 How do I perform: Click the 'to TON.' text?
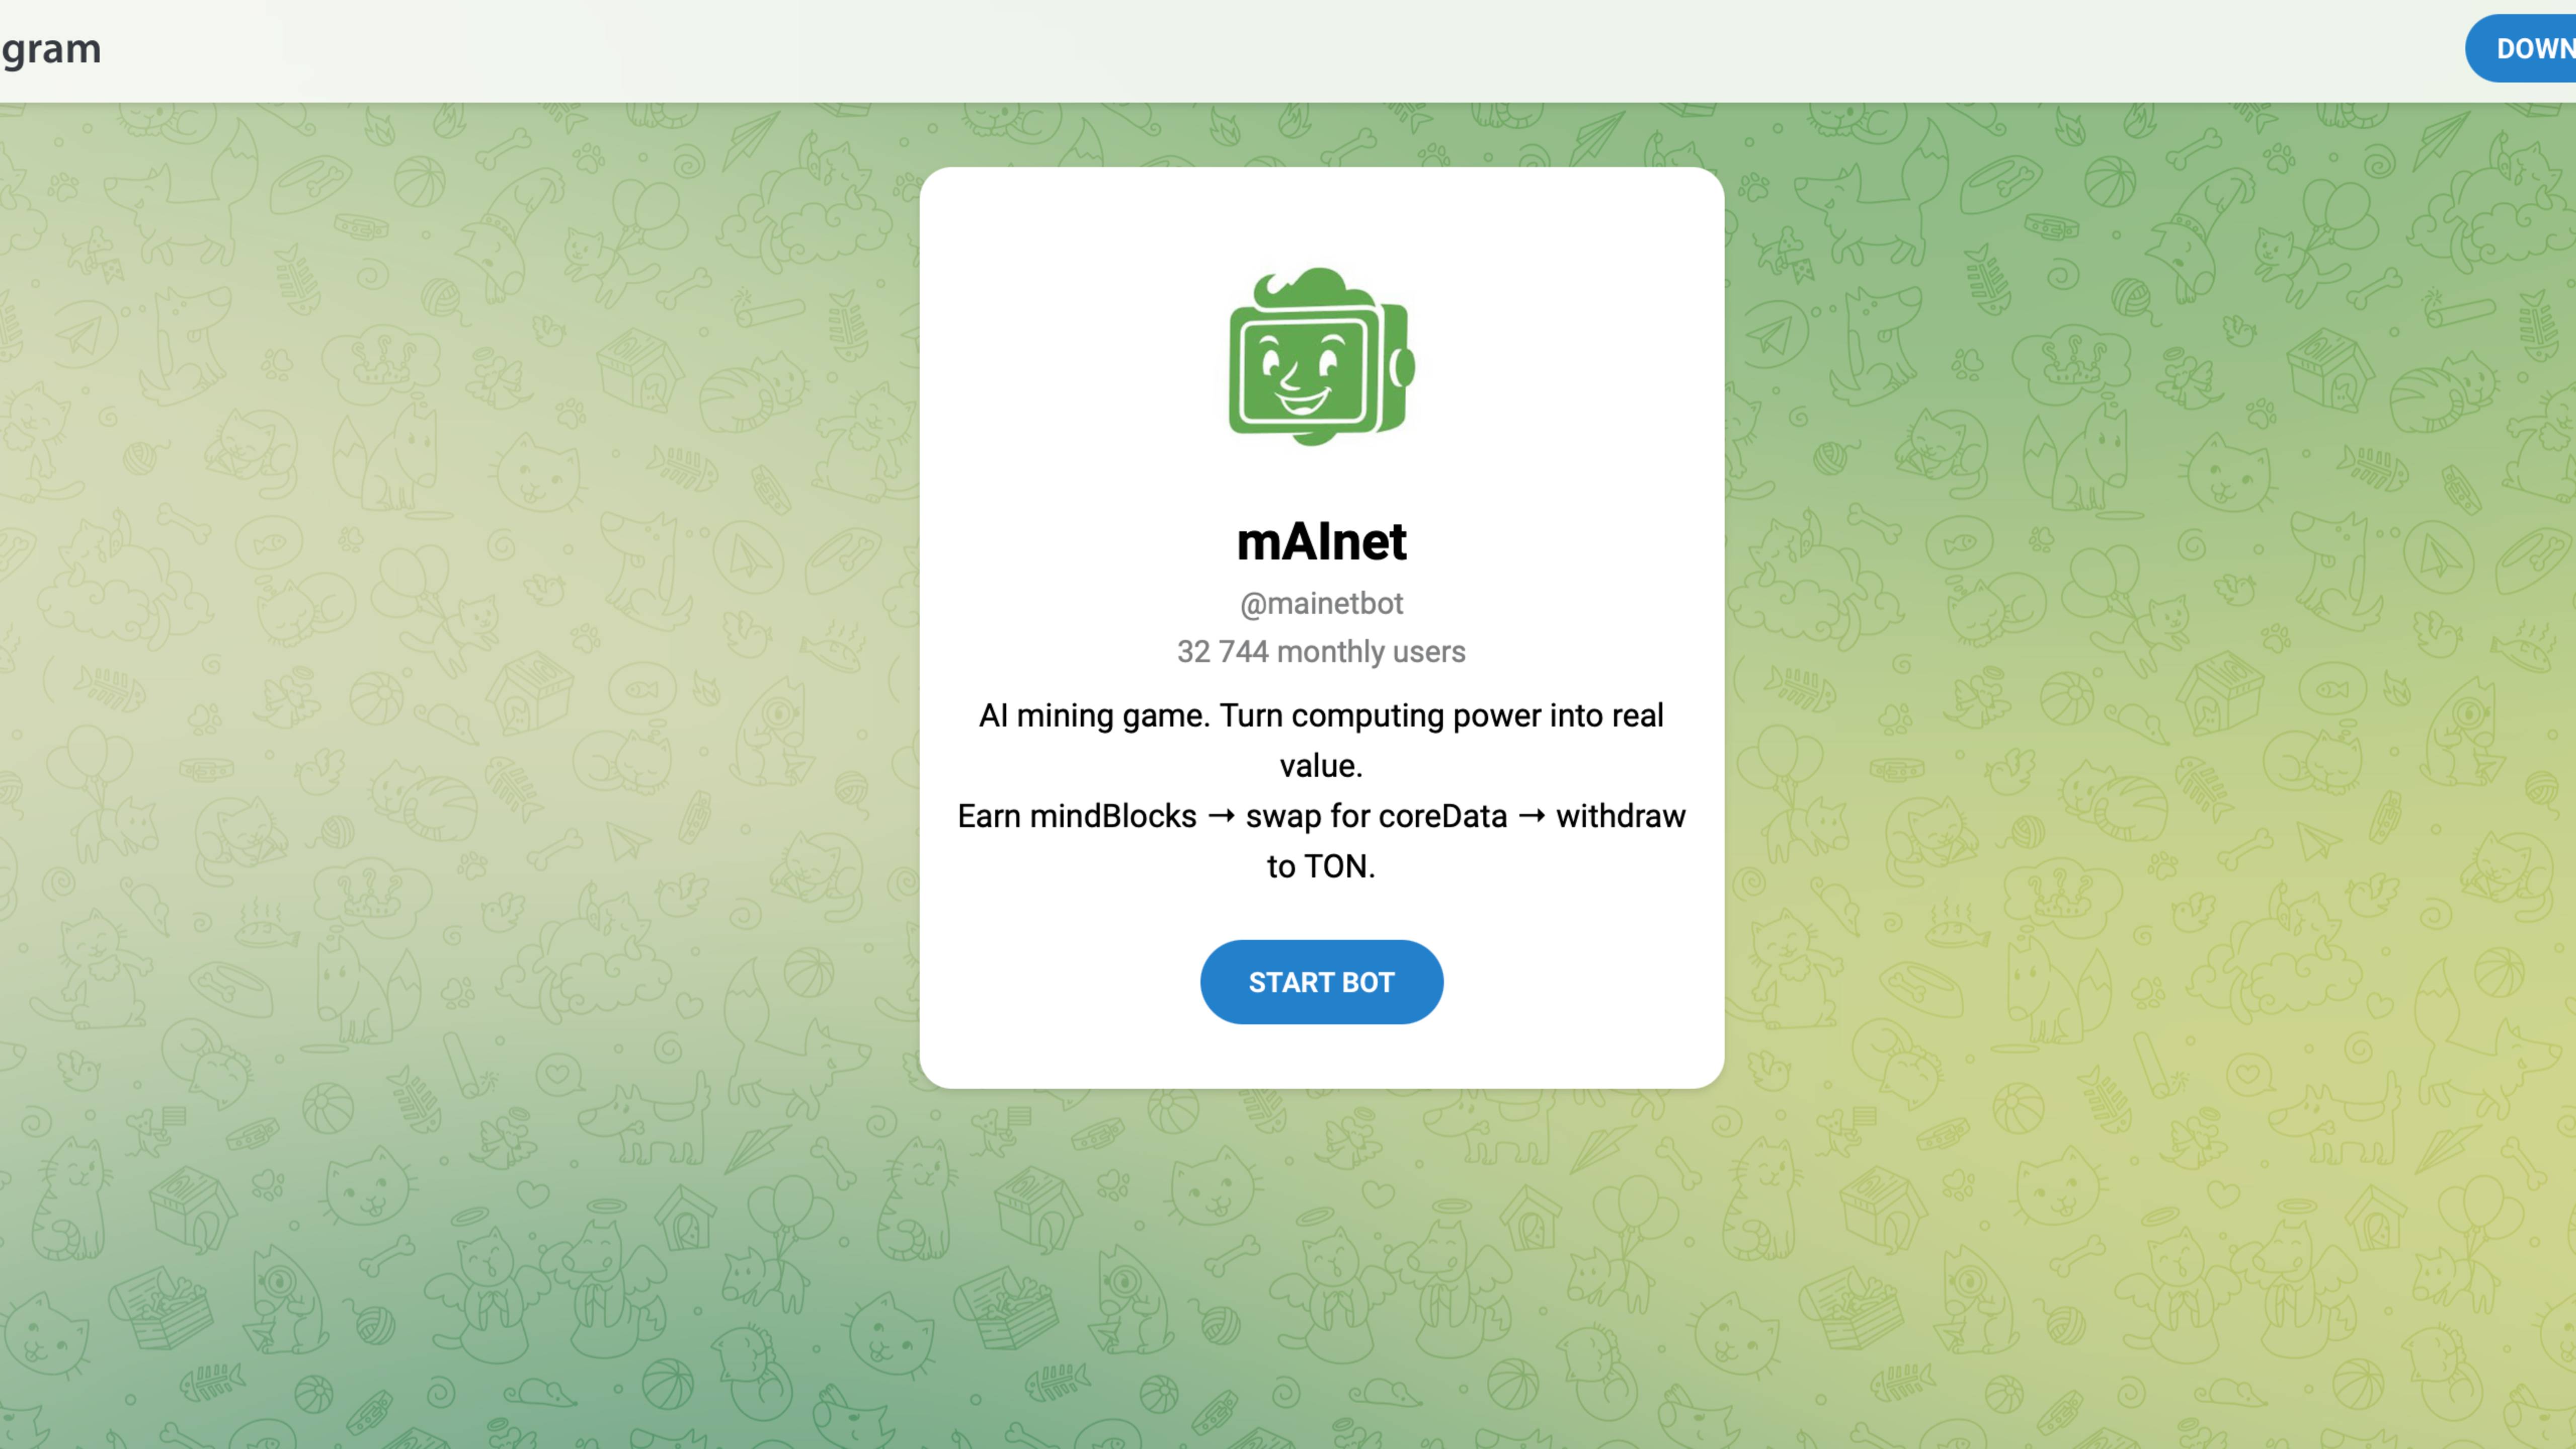pos(1321,866)
